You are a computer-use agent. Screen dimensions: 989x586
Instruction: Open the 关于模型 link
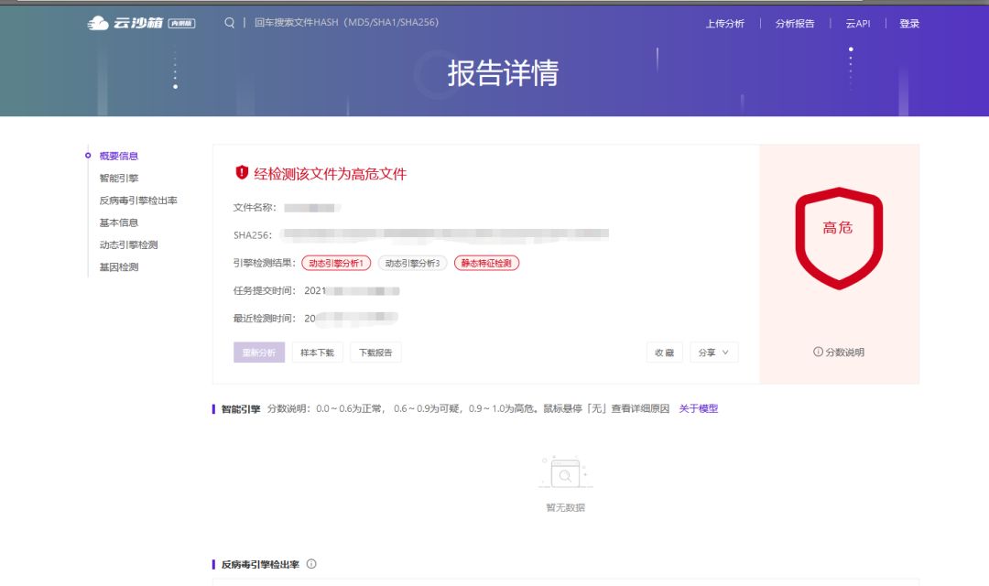tap(698, 408)
